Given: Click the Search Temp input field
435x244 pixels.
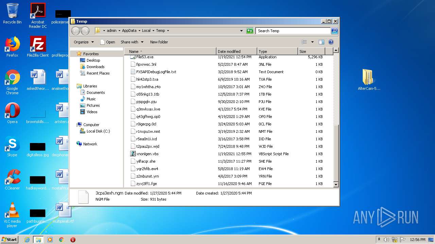Looking at the screenshot, I should pyautogui.click(x=293, y=31).
